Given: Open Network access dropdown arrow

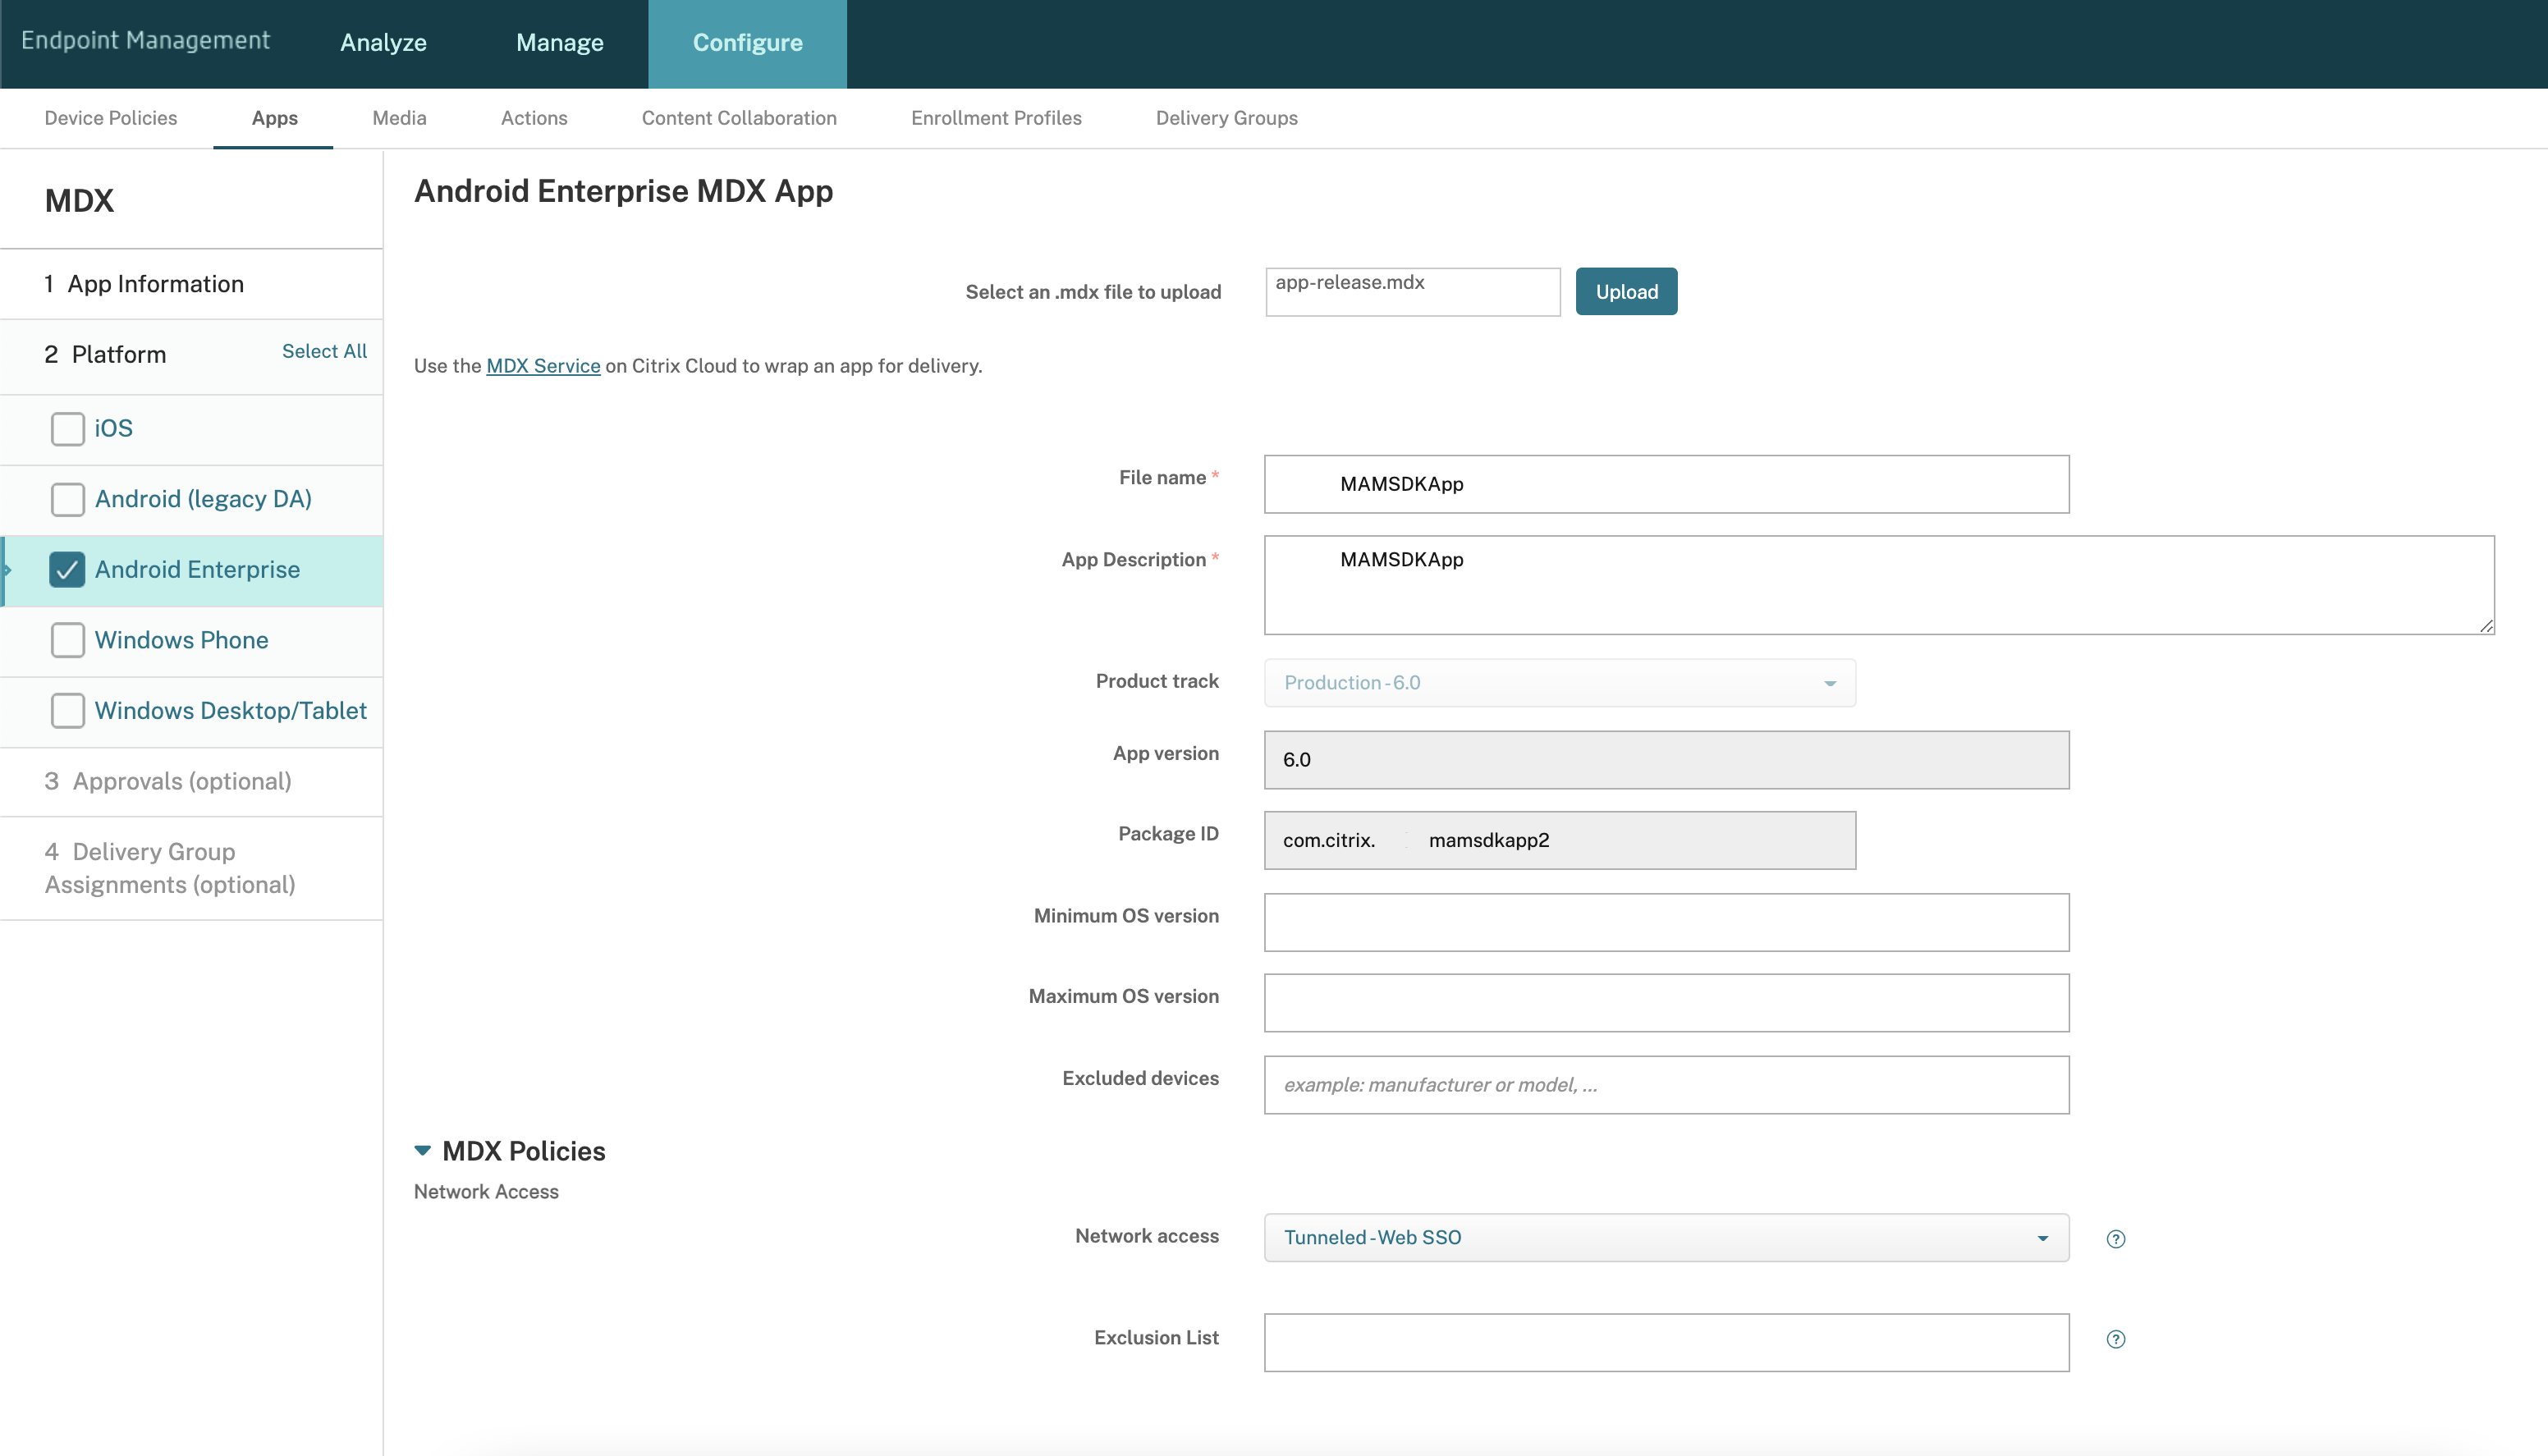Looking at the screenshot, I should coord(2042,1238).
